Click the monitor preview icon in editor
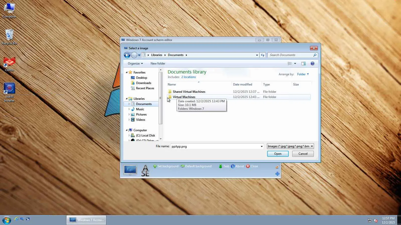Image resolution: width=401 pixels, height=225 pixels. 130,170
